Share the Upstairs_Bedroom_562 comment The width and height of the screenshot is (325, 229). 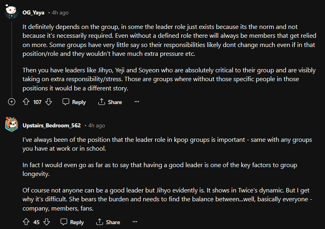(108, 222)
